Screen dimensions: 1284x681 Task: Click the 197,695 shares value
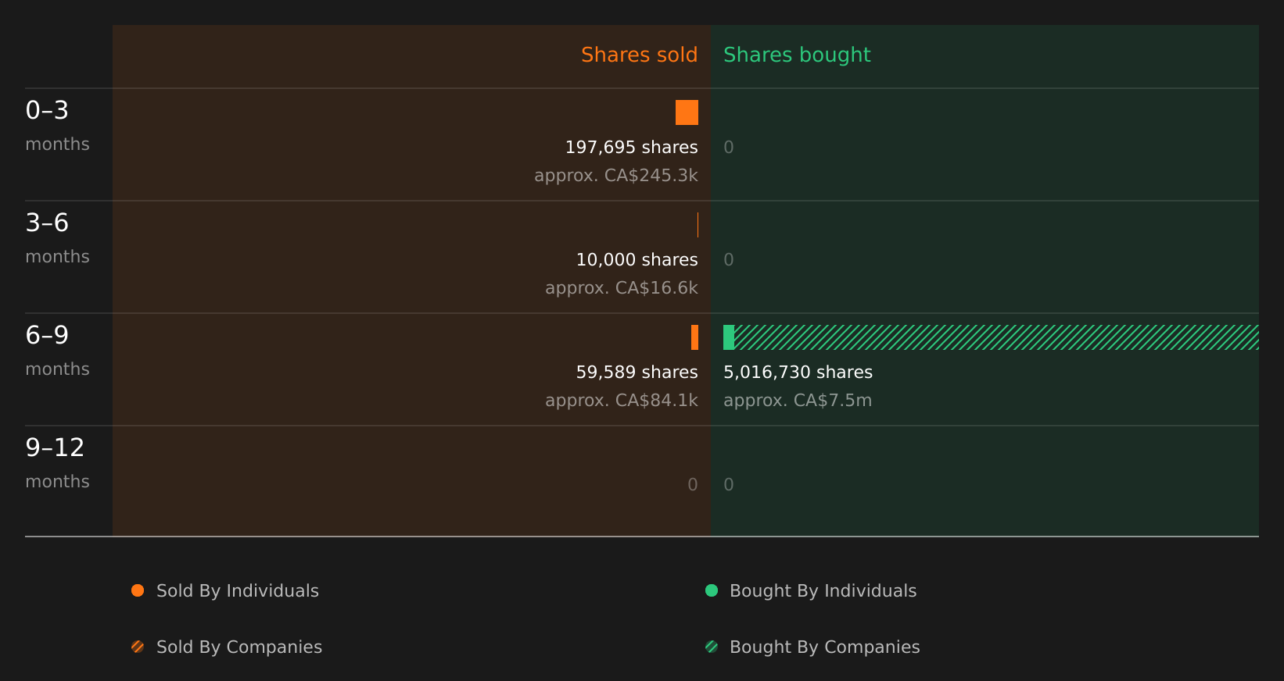[631, 147]
